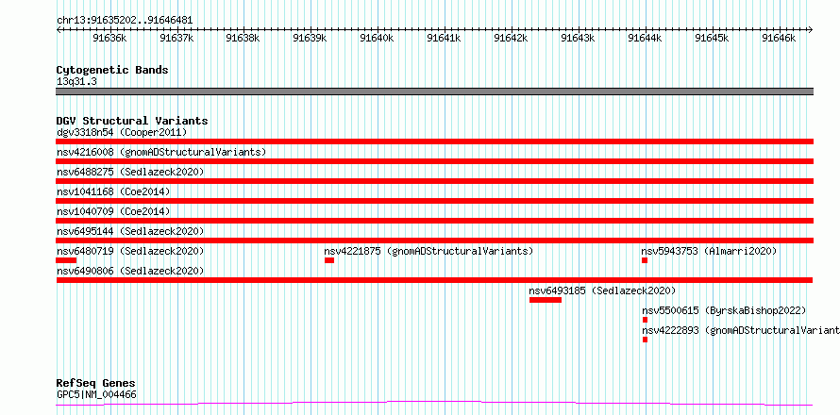Select the nsv6493185 (Sedlazeck2020) label
The image size is (840, 415).
603,290
